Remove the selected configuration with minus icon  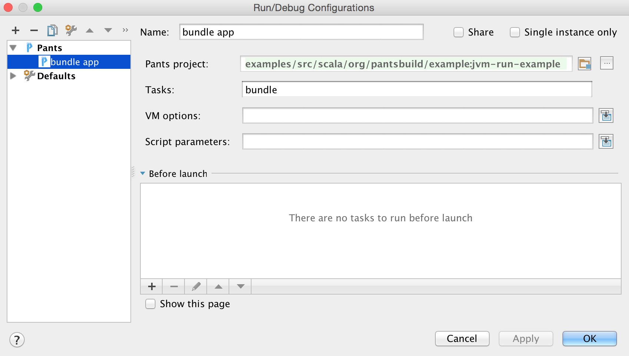click(x=34, y=30)
